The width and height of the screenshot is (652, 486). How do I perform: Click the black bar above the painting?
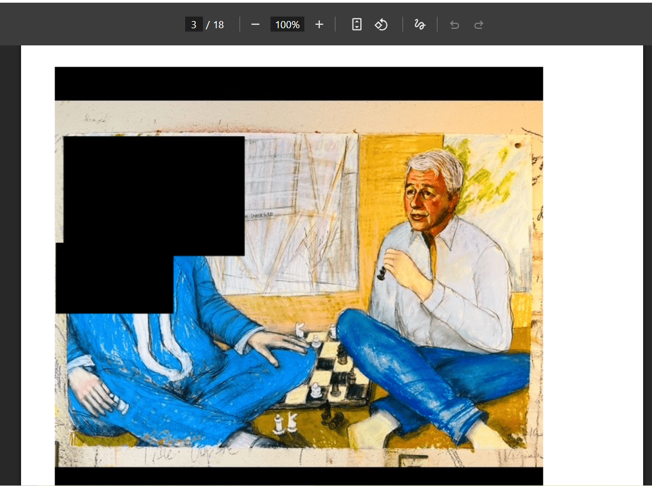(298, 83)
